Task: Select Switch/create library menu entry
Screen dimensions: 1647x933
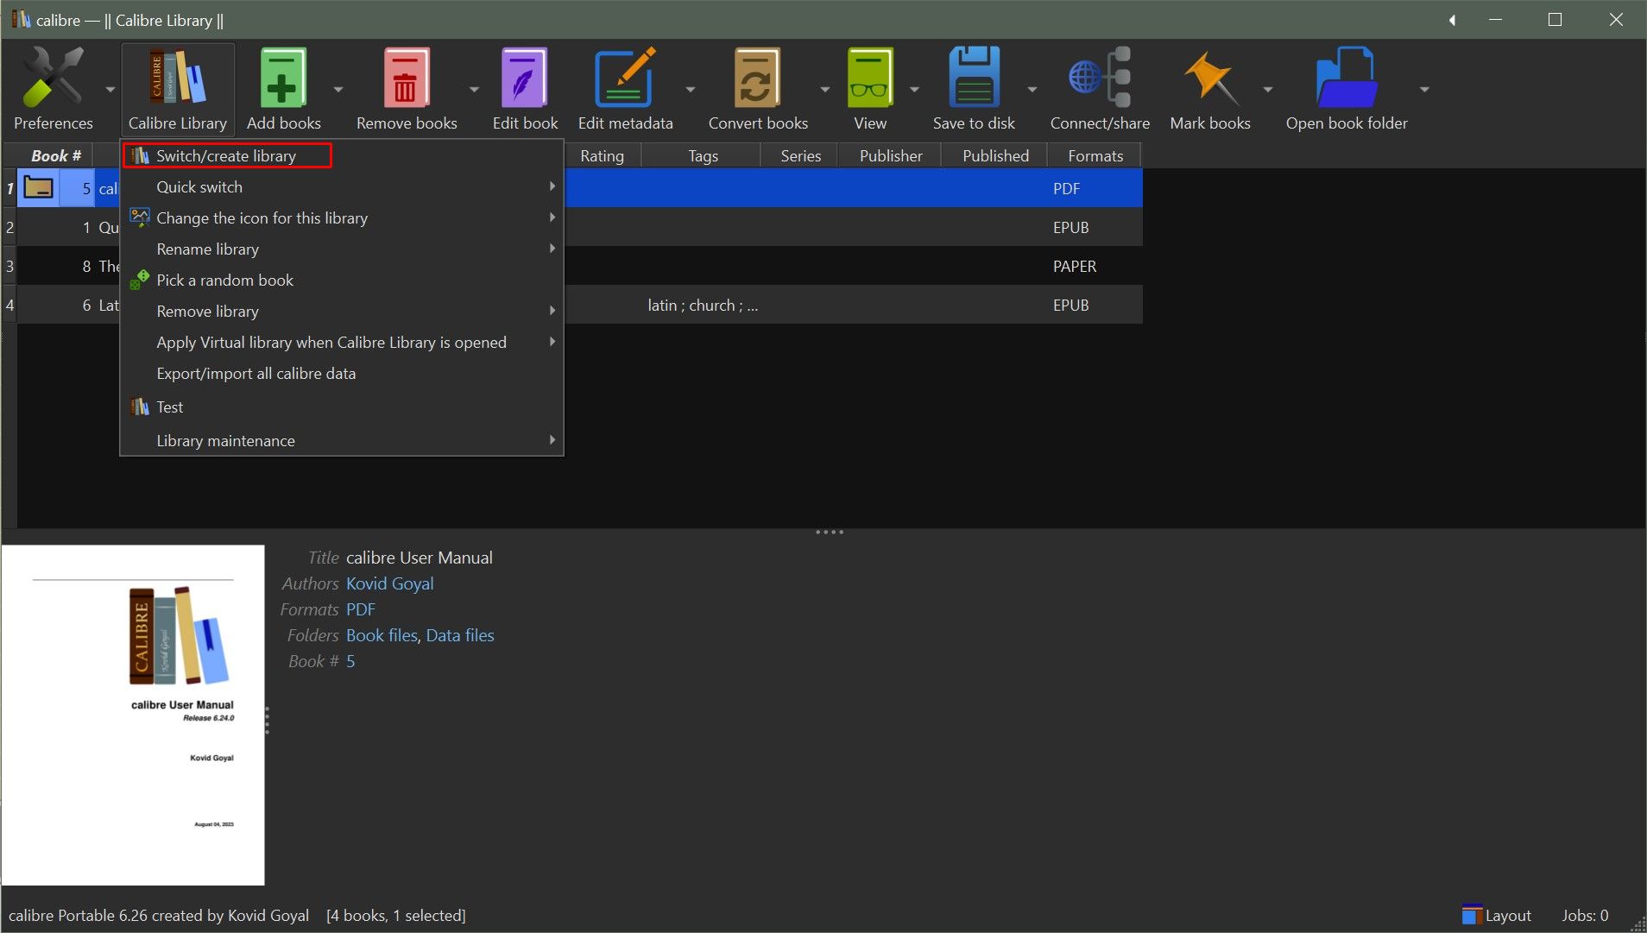Action: pyautogui.click(x=342, y=155)
